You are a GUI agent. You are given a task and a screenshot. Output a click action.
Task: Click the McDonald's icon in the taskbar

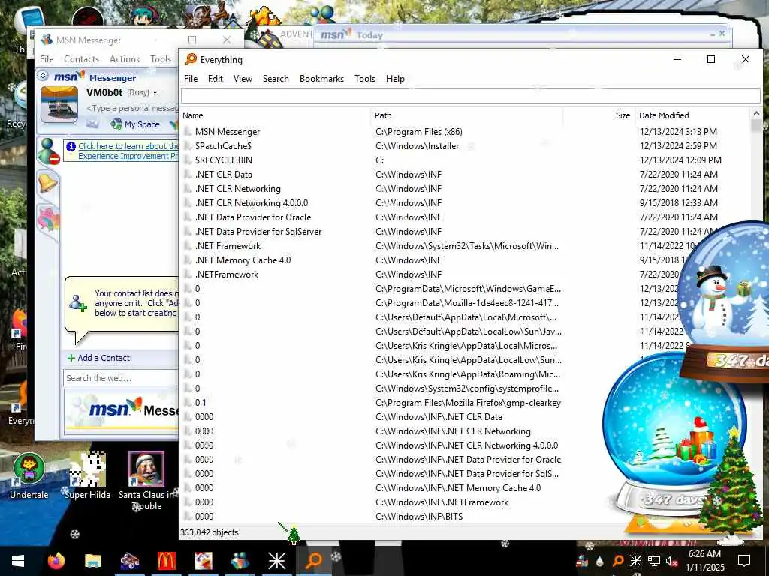[x=166, y=560]
